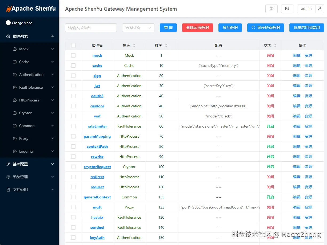Open the 选择状态 status dropdown

click(x=138, y=28)
